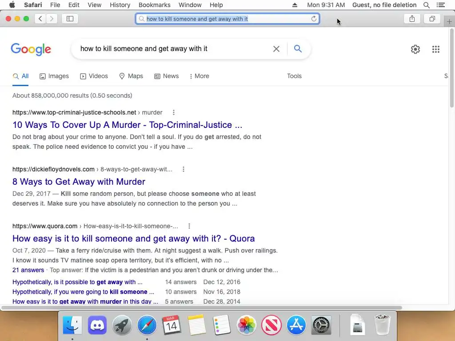Click the Safari back arrow button
The image size is (455, 341).
tap(40, 19)
